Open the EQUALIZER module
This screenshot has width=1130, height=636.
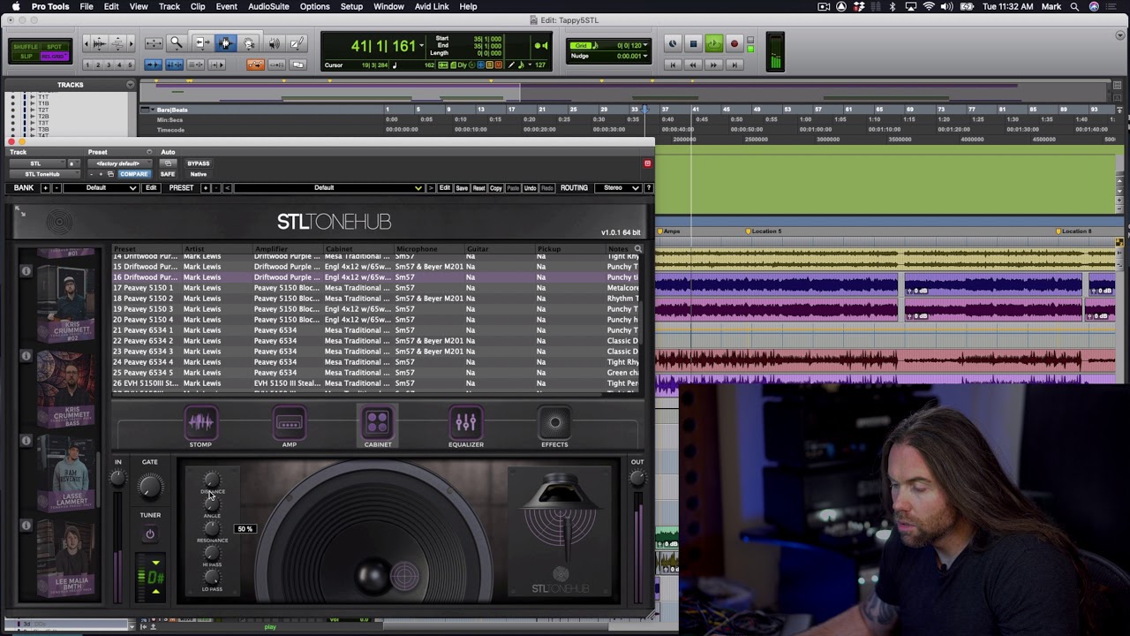(x=466, y=427)
